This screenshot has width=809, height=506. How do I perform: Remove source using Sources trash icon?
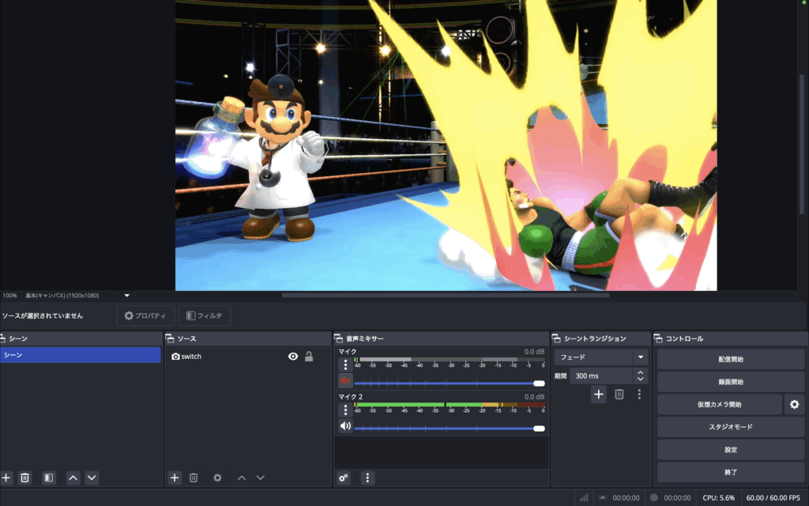pyautogui.click(x=194, y=478)
